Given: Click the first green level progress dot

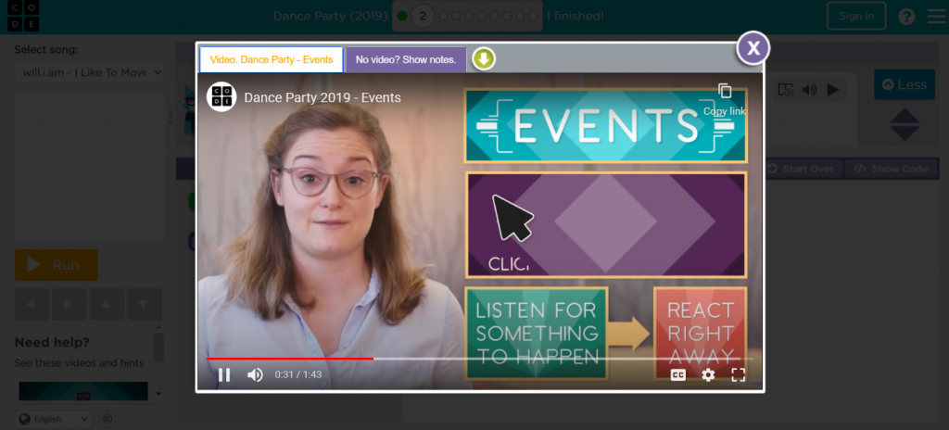Looking at the screenshot, I should pyautogui.click(x=402, y=17).
